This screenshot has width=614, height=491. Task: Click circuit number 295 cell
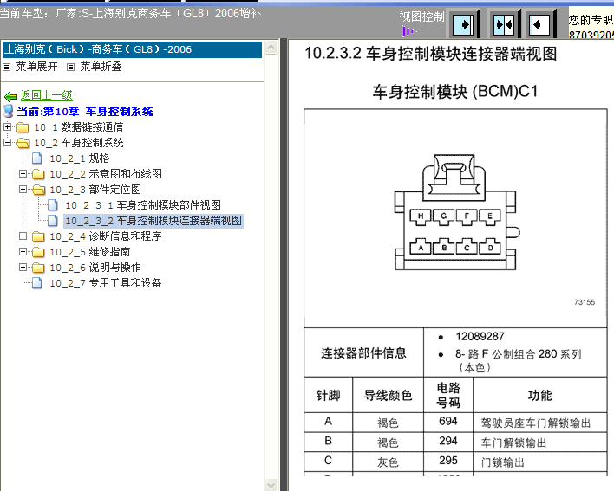coord(448,461)
